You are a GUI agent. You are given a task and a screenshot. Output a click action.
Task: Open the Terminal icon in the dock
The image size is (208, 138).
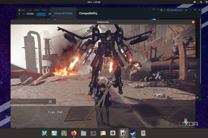[93, 133]
